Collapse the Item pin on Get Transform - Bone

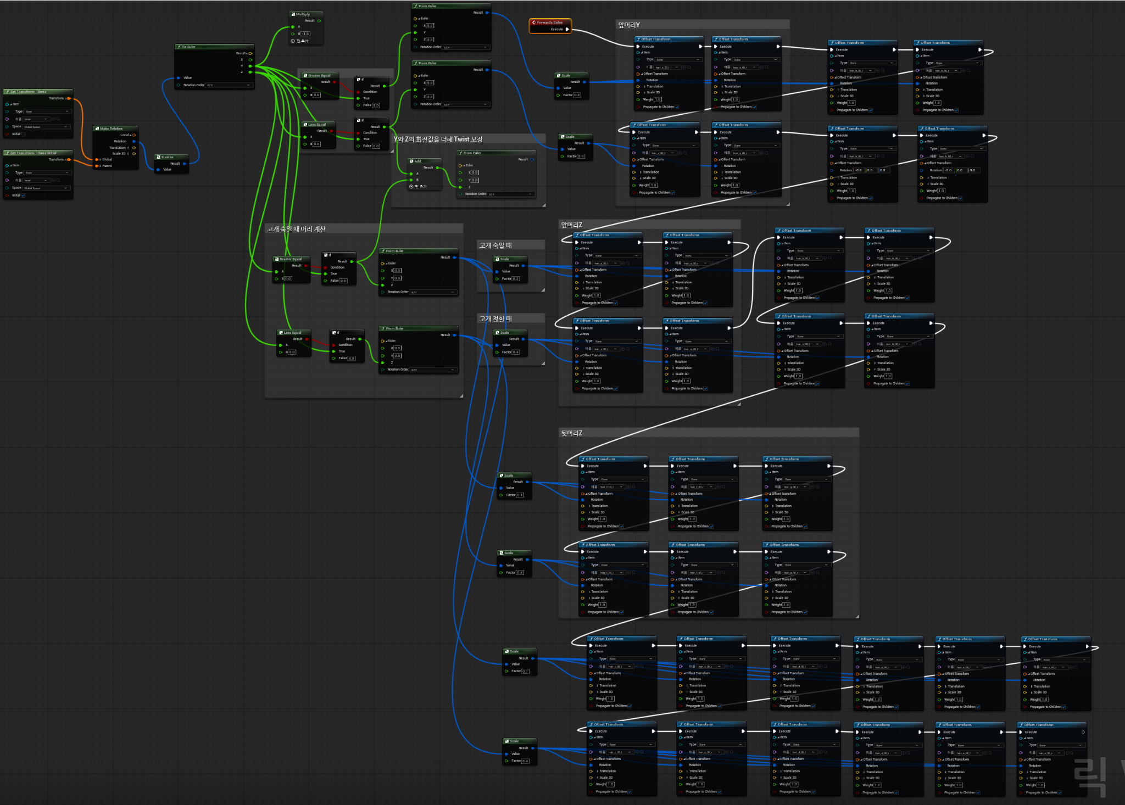coord(11,104)
